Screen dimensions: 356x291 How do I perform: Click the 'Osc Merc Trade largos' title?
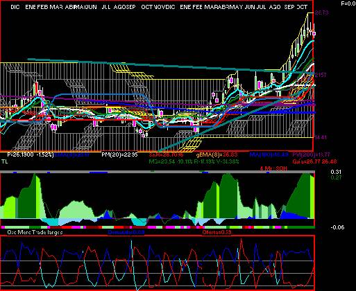pos(35,232)
